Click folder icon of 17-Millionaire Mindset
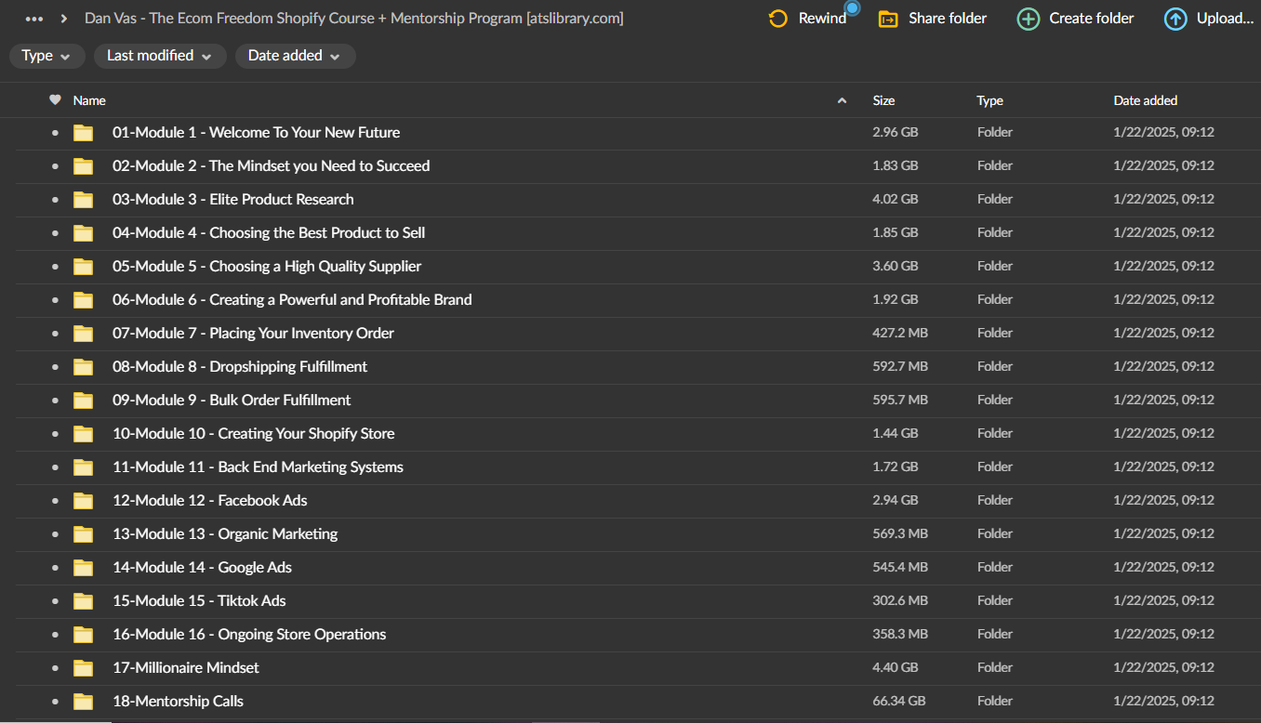Image resolution: width=1261 pixels, height=723 pixels. (84, 668)
